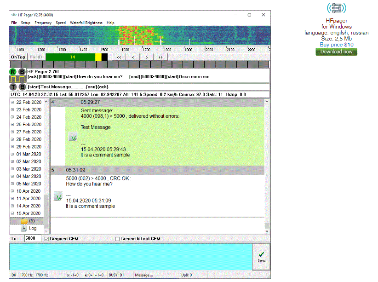Open the Log page icon in tree
Image resolution: width=378 pixels, height=282 pixels.
[24, 228]
